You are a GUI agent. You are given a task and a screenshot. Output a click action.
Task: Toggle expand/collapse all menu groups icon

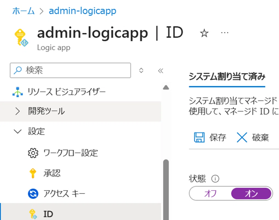click(141, 70)
